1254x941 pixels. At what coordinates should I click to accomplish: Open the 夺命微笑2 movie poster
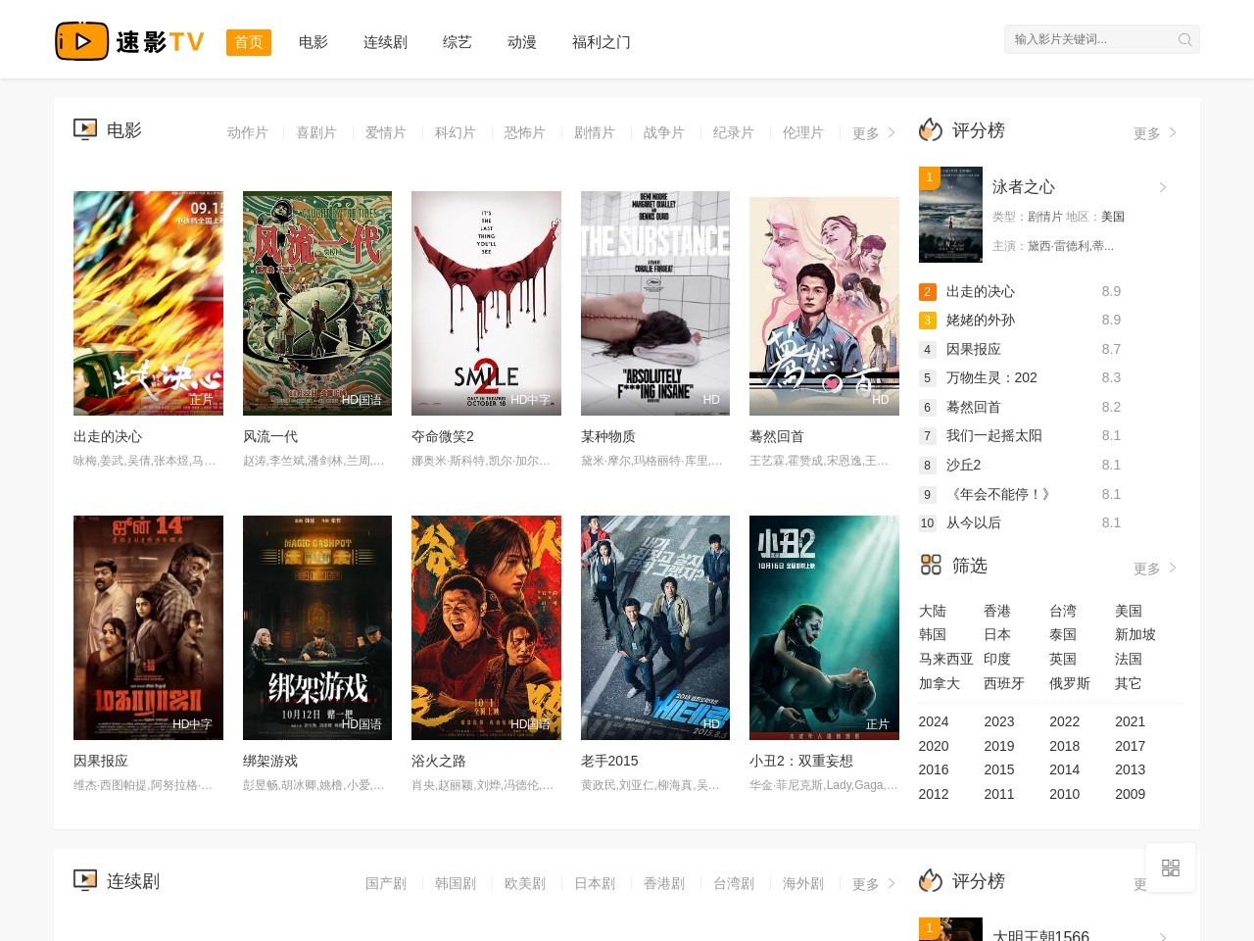pos(486,303)
